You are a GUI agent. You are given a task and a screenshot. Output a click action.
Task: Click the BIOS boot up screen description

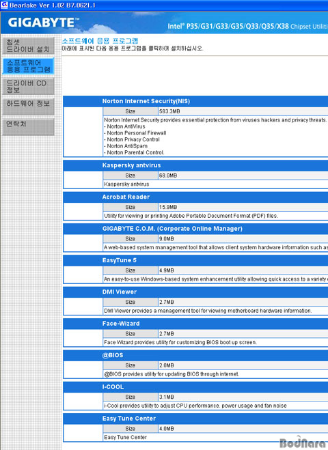click(180, 342)
